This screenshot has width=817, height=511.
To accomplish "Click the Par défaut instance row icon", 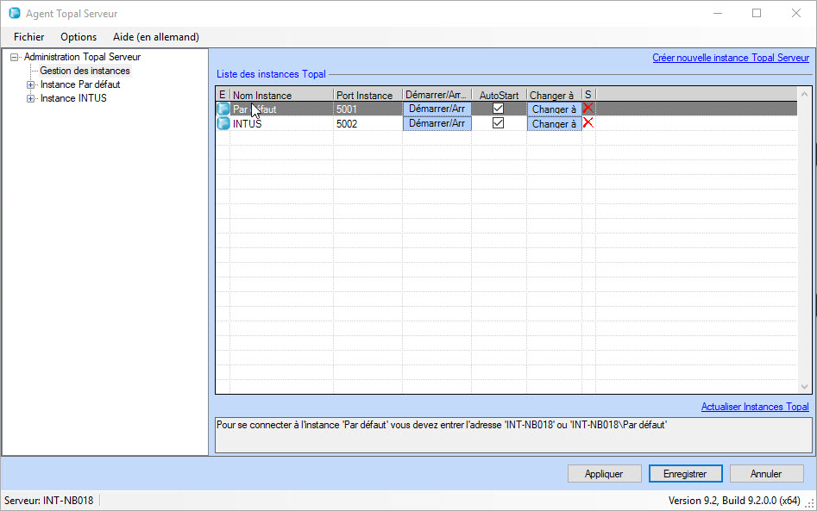I will (223, 109).
